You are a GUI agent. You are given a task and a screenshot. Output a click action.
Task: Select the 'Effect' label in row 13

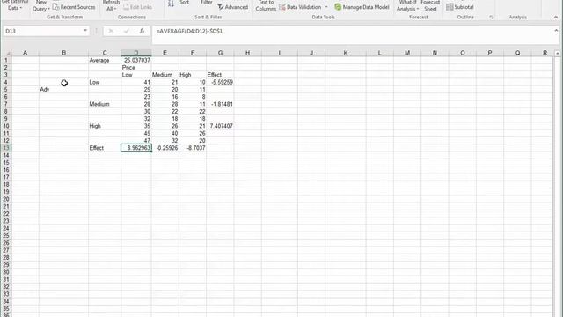click(105, 148)
